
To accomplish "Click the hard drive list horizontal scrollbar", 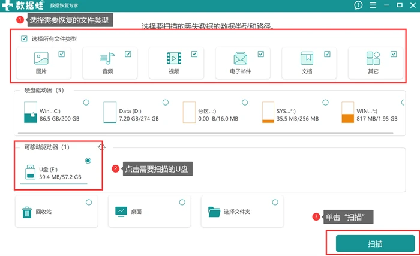I will point(205,133).
